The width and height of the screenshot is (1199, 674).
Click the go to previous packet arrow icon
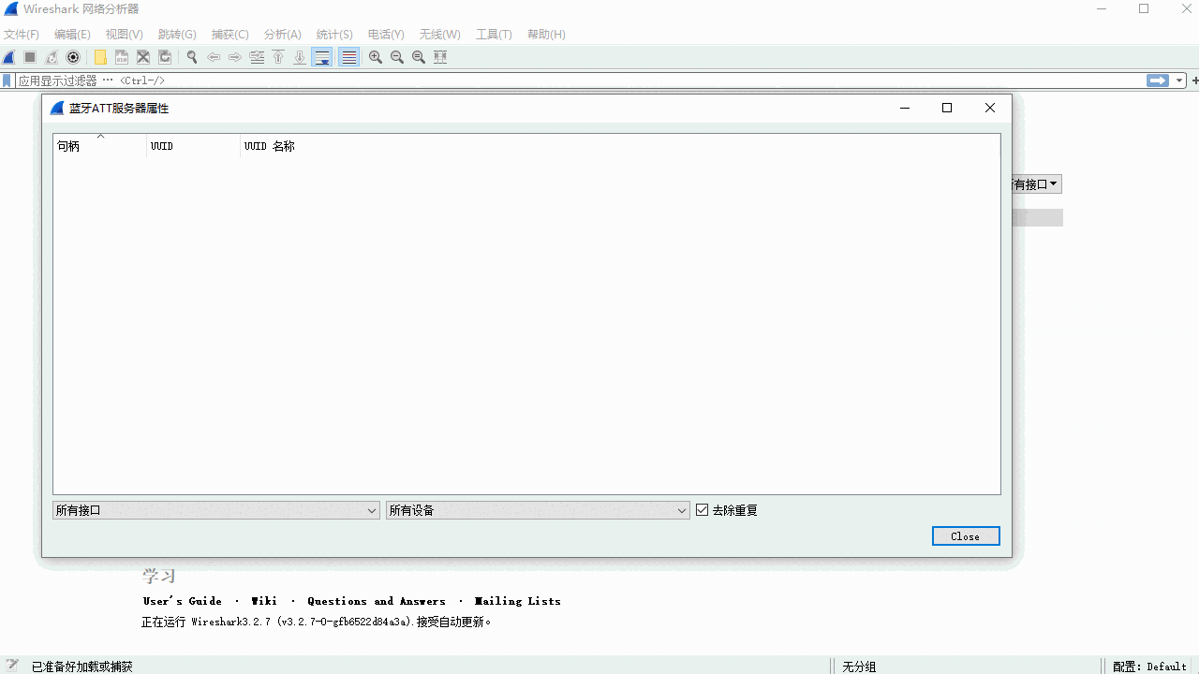tap(214, 56)
